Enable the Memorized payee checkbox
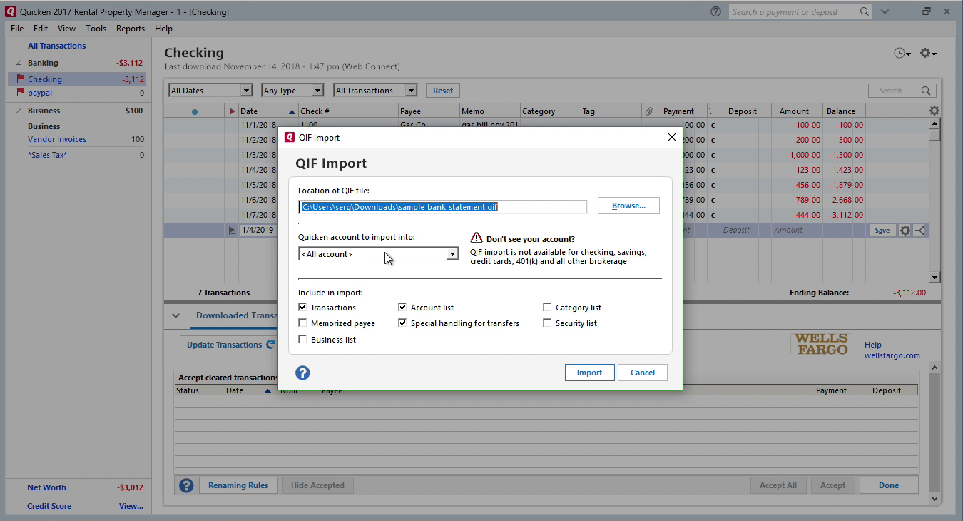963x521 pixels. click(303, 323)
